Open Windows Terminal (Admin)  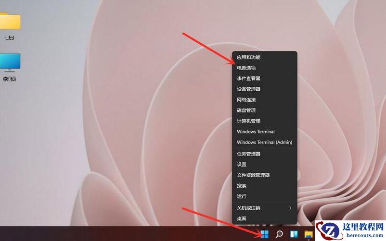click(x=265, y=142)
